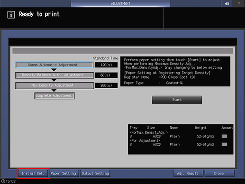This screenshot has width=245, height=184.
Task: Click arrow below Density Balance Auto. Adjustment
Action: click(54, 80)
